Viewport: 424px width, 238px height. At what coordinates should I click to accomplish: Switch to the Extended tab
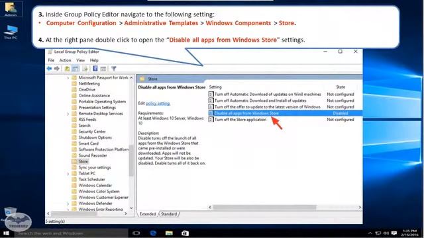[x=148, y=214]
